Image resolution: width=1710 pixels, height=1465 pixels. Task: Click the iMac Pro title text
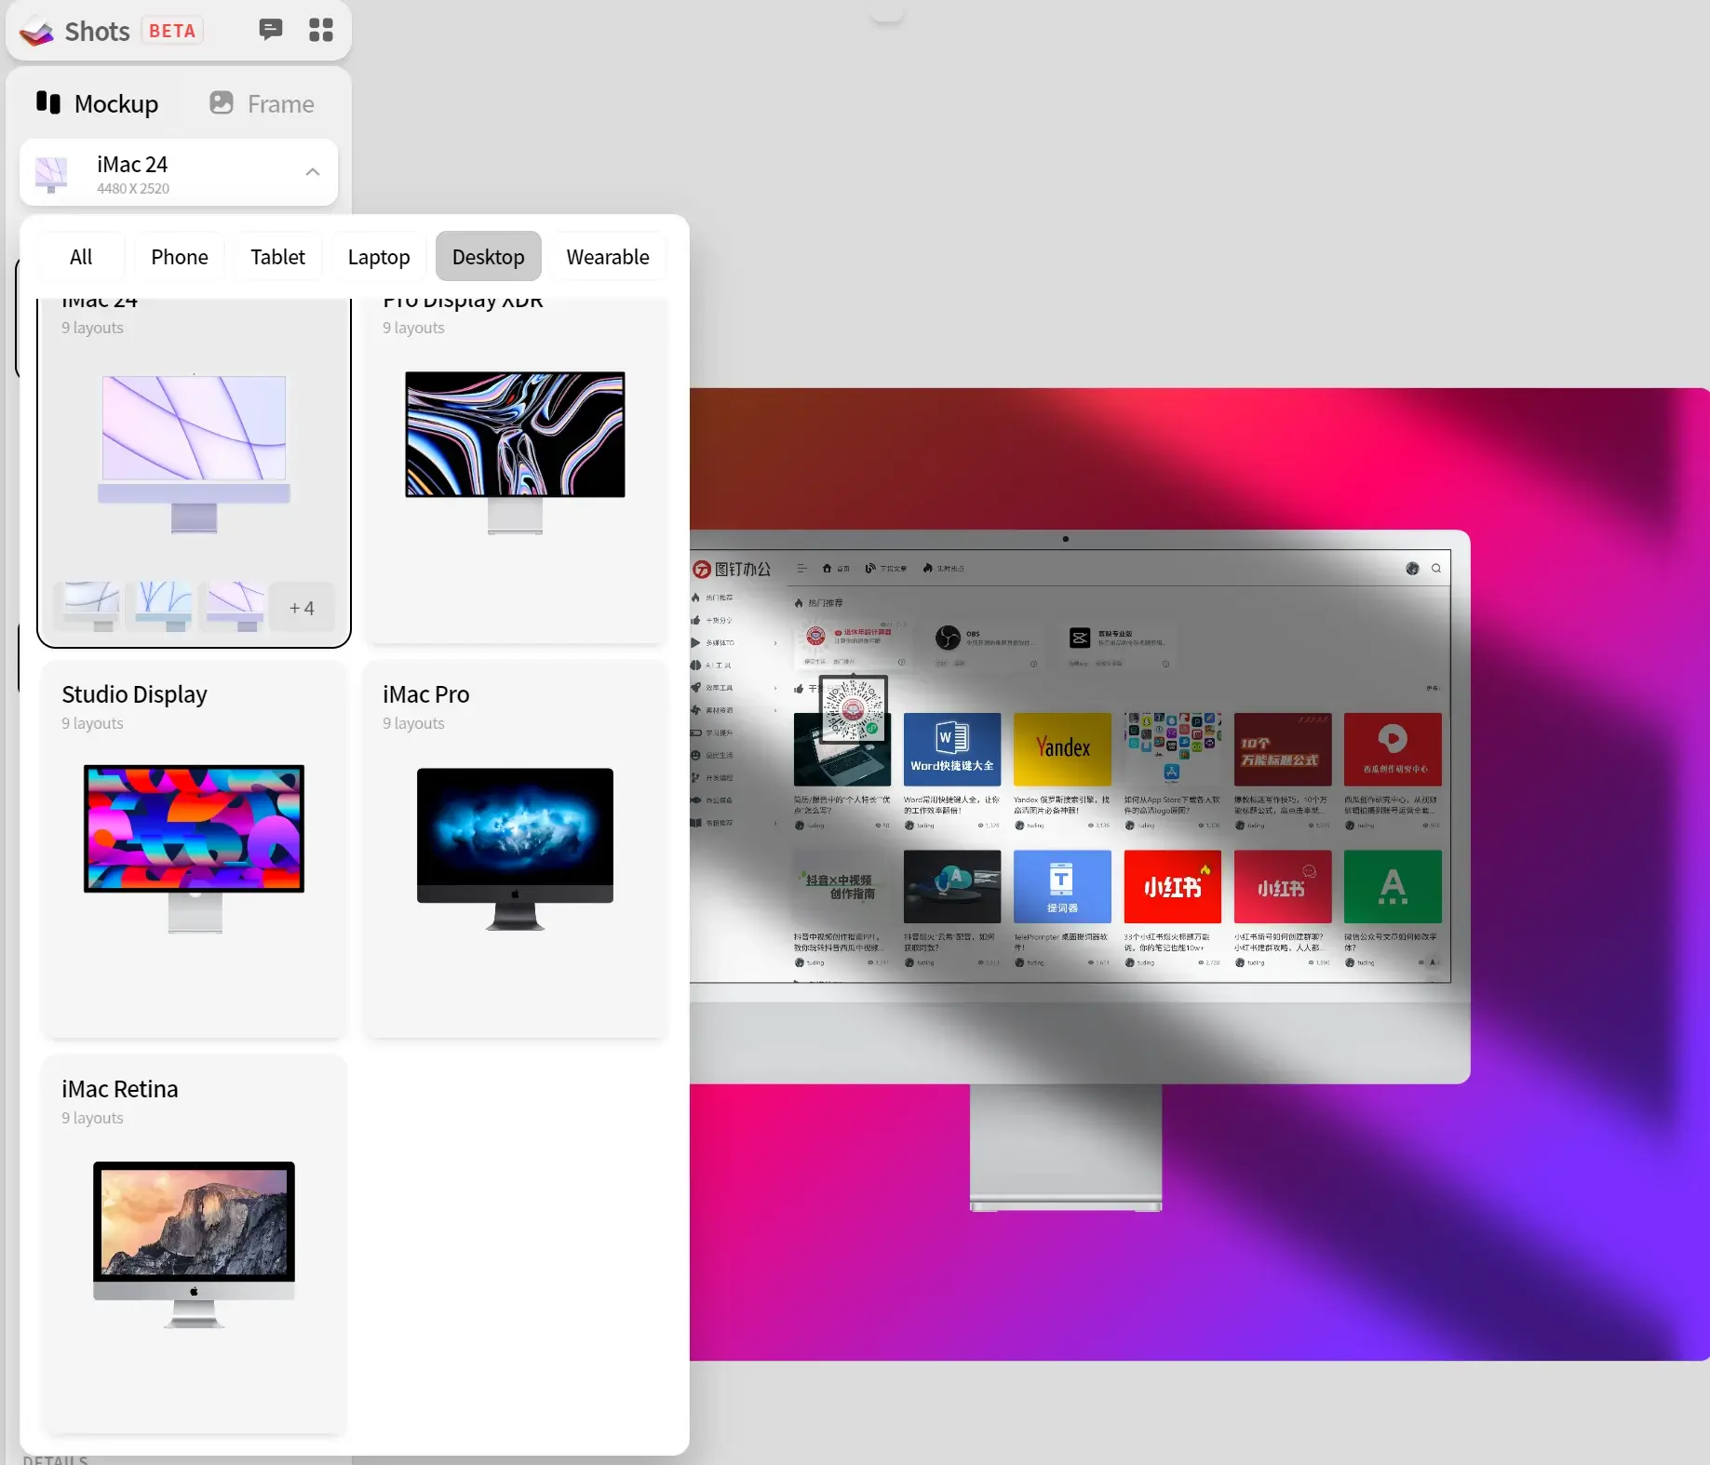(x=426, y=694)
